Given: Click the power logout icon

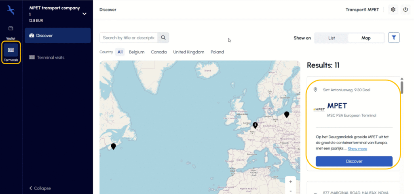Looking at the screenshot, I should point(406,10).
